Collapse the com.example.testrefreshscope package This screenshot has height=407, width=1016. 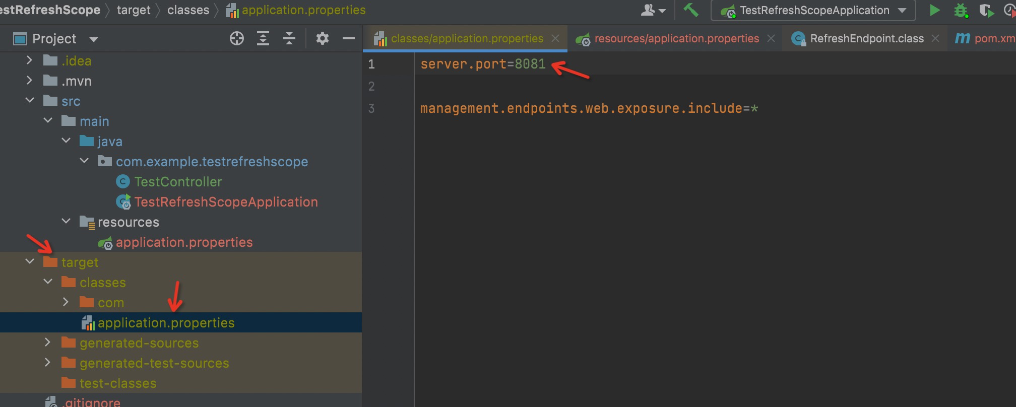tap(84, 161)
